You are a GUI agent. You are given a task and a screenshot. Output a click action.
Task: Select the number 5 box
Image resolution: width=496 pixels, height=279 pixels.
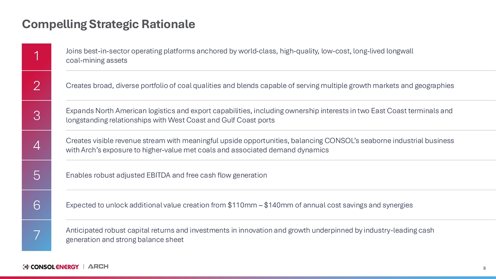(x=36, y=175)
